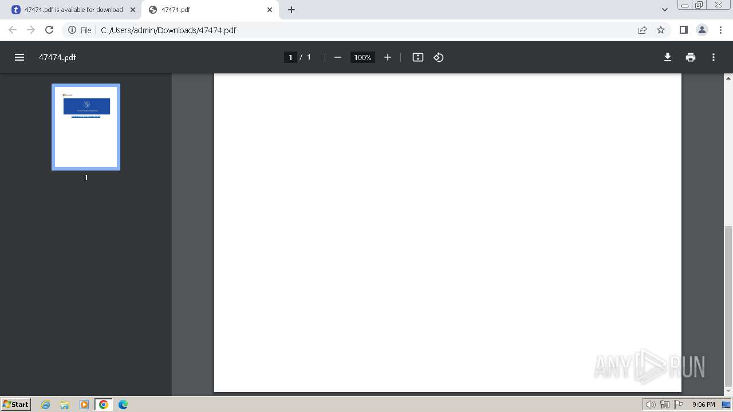
Task: Open File Explorer from taskbar
Action: [65, 405]
